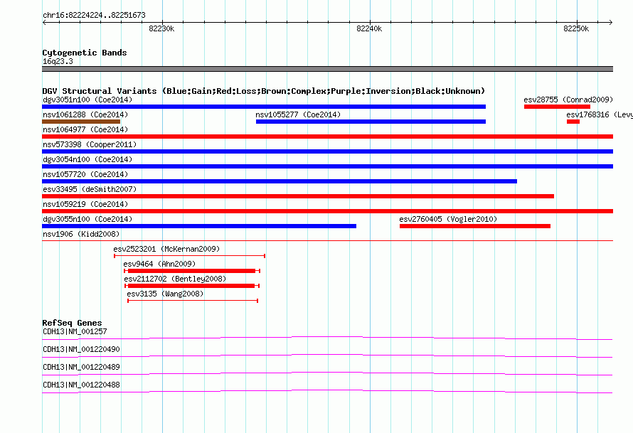Click the dgv3051n100 (Coe2014) label
Viewport: 633px width, 433px height.
click(87, 100)
